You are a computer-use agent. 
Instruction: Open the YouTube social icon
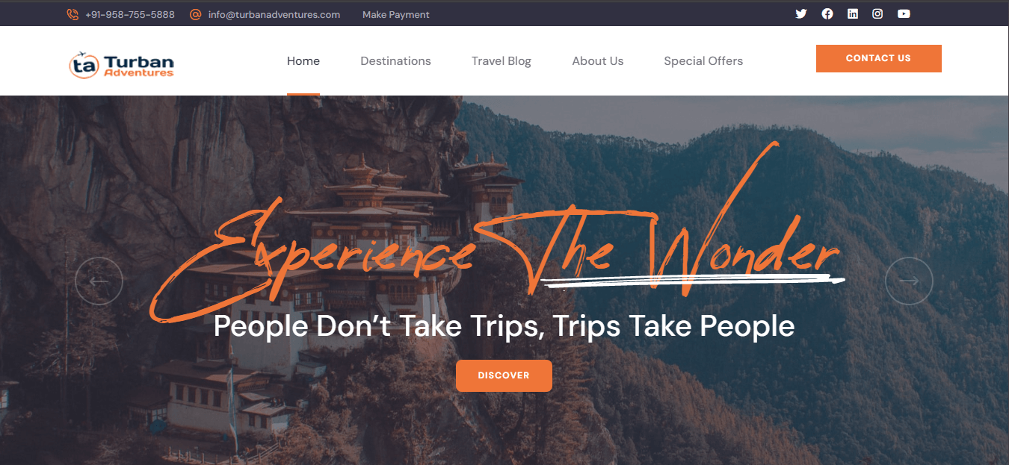(904, 13)
